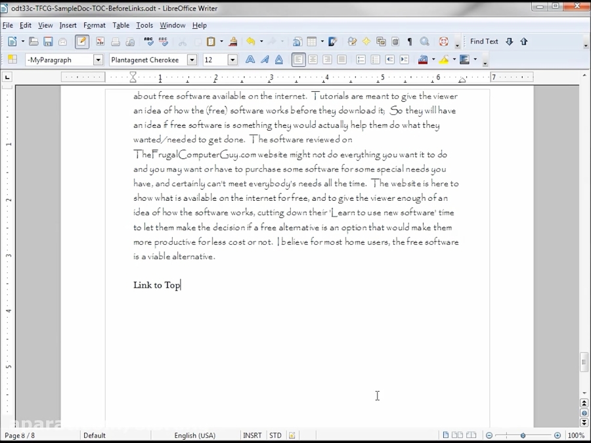The width and height of the screenshot is (591, 443).
Task: Click the Find Text search box
Action: point(483,41)
